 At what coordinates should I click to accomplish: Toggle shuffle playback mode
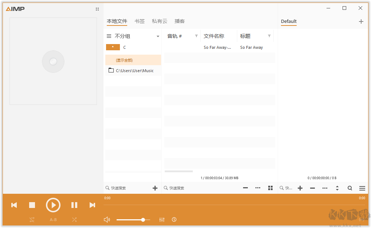pyautogui.click(x=74, y=219)
